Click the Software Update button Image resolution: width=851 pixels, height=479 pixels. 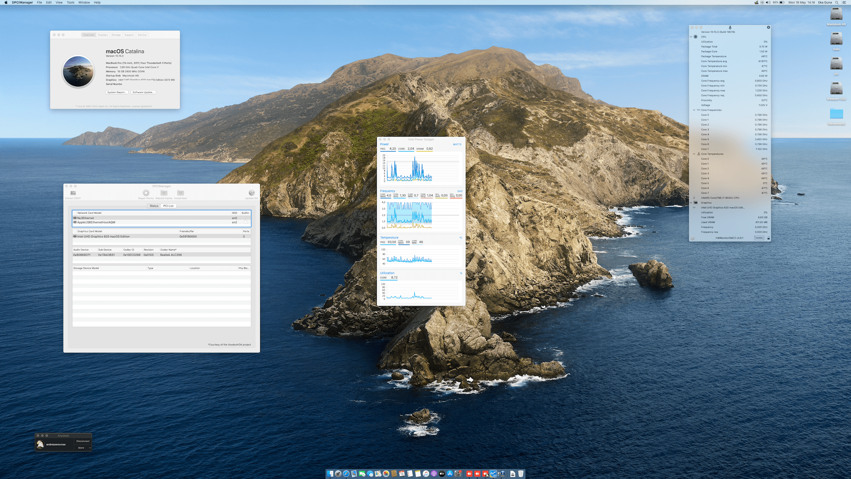[x=143, y=92]
